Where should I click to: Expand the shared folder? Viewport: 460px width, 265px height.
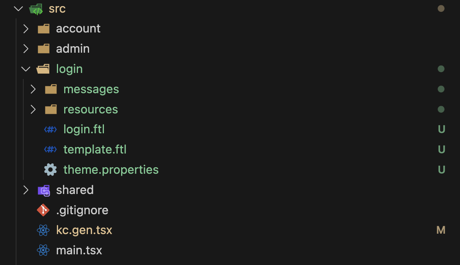click(25, 190)
